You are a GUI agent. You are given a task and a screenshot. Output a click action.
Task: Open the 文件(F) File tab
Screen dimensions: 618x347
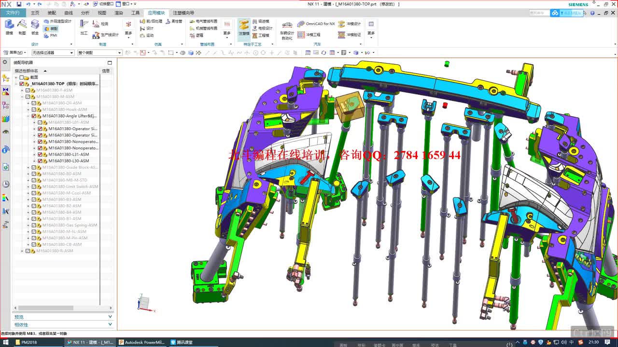pyautogui.click(x=13, y=13)
